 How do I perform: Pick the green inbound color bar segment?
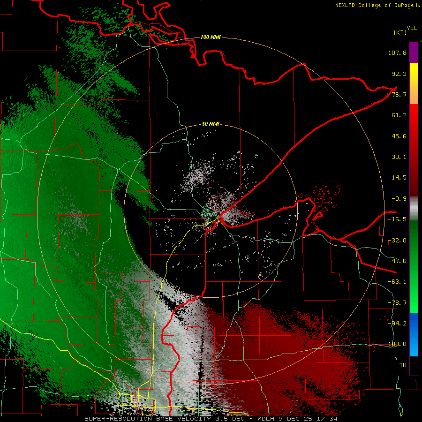414,266
